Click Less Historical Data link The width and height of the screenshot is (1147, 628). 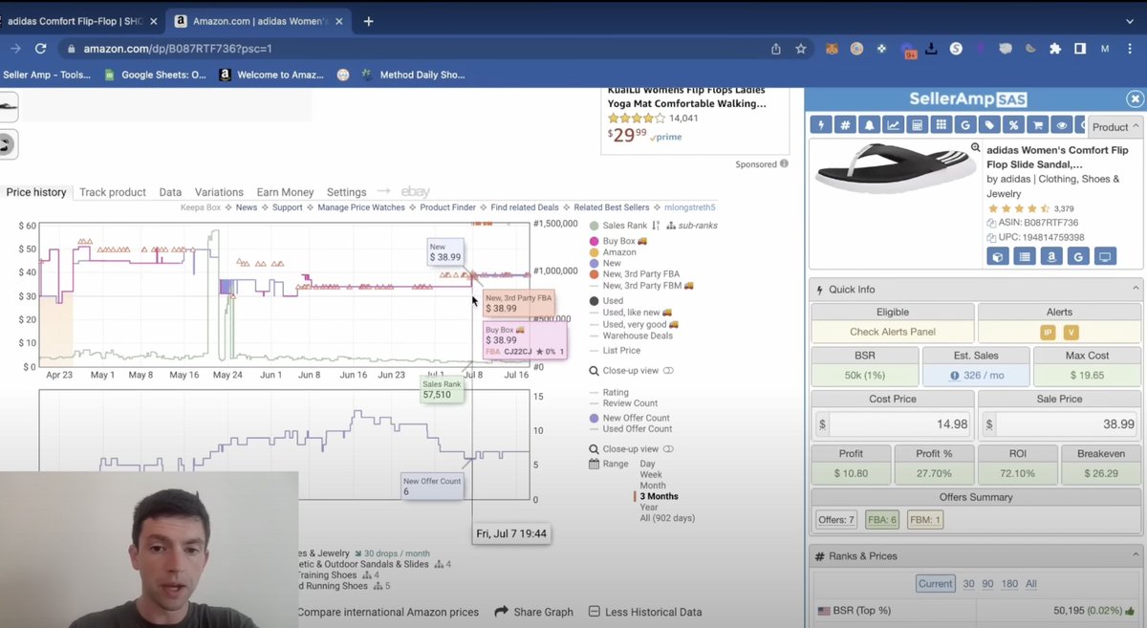point(645,612)
